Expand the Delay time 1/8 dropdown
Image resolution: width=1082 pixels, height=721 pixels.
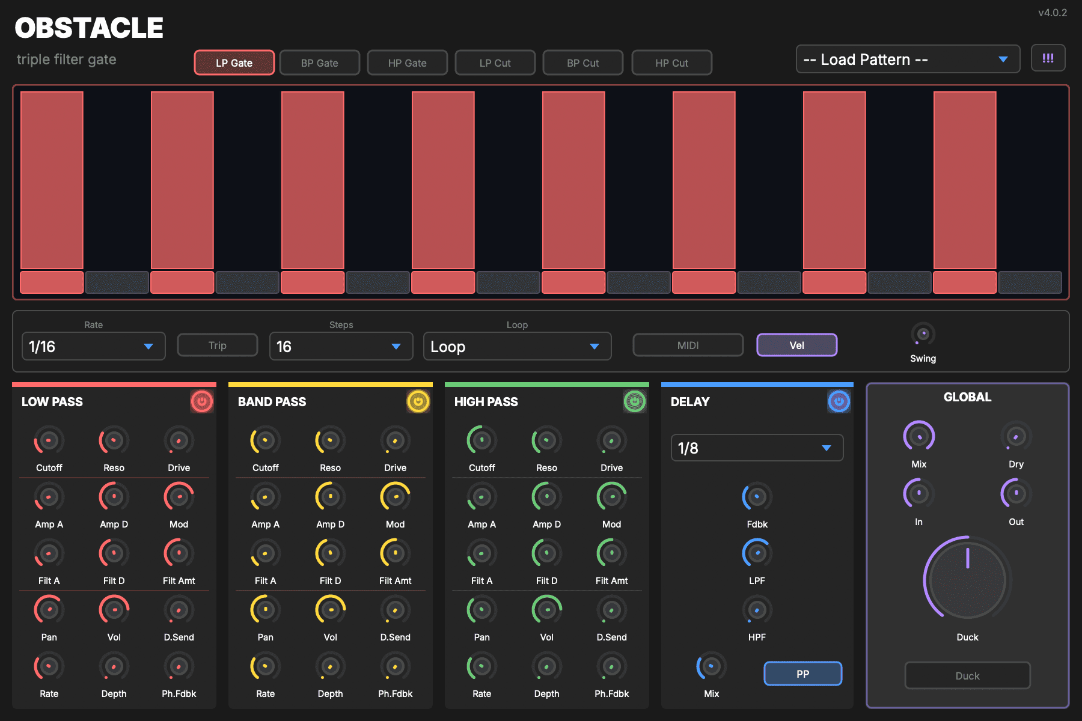click(757, 448)
